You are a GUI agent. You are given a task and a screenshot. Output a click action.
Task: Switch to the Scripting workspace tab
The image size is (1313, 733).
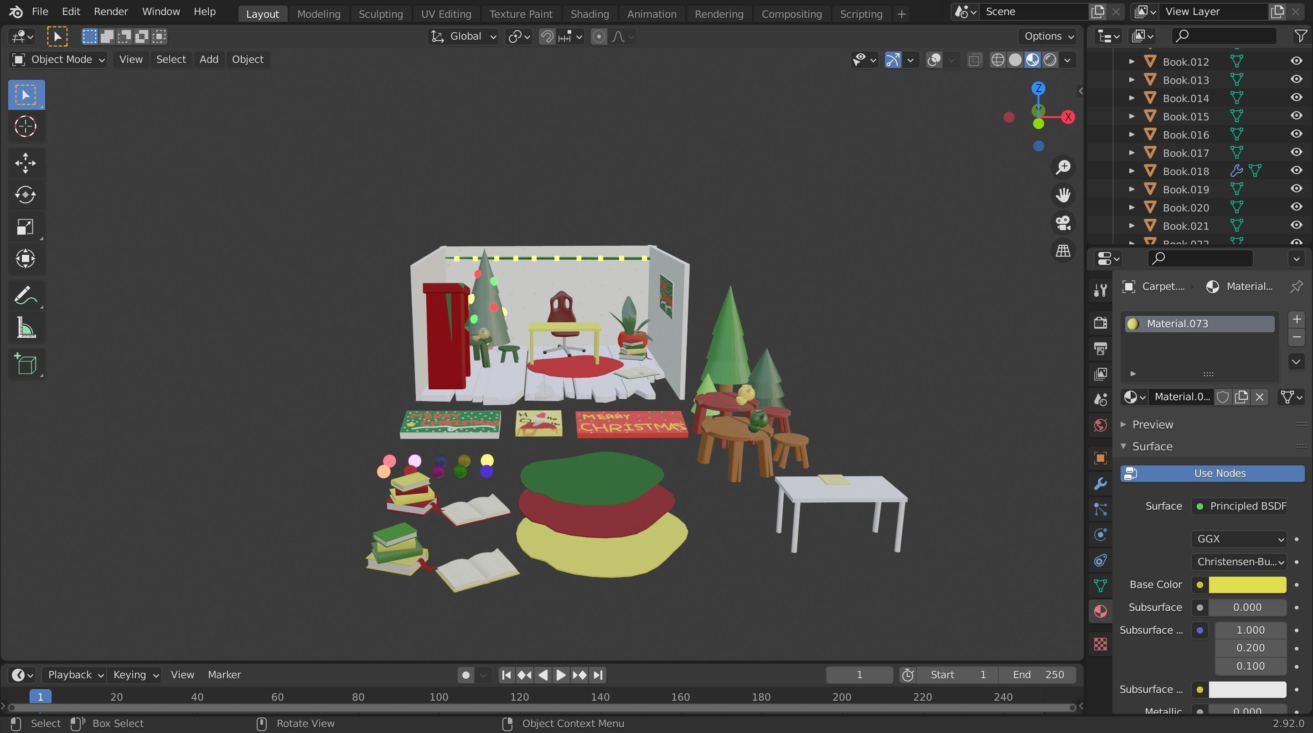point(861,14)
